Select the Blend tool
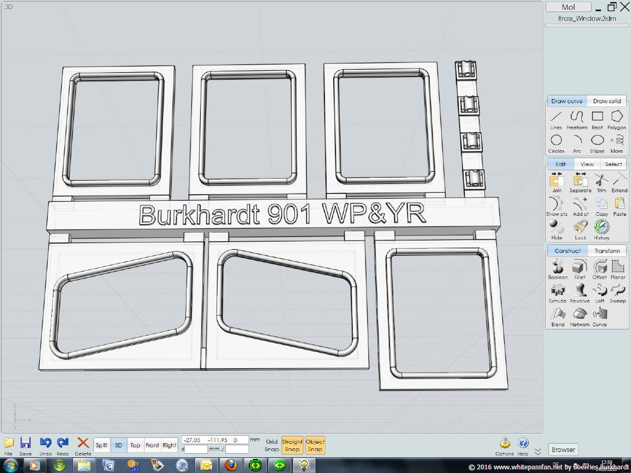The width and height of the screenshot is (631, 473). pos(558,317)
